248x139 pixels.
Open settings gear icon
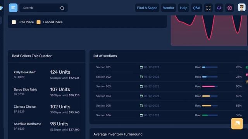(229, 8)
